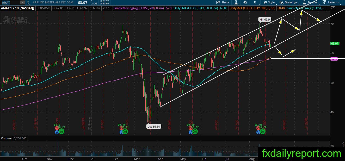Viewport: 345px width, 161px height.
Task: Click the August red earnings phone icon
Action: click(x=258, y=128)
